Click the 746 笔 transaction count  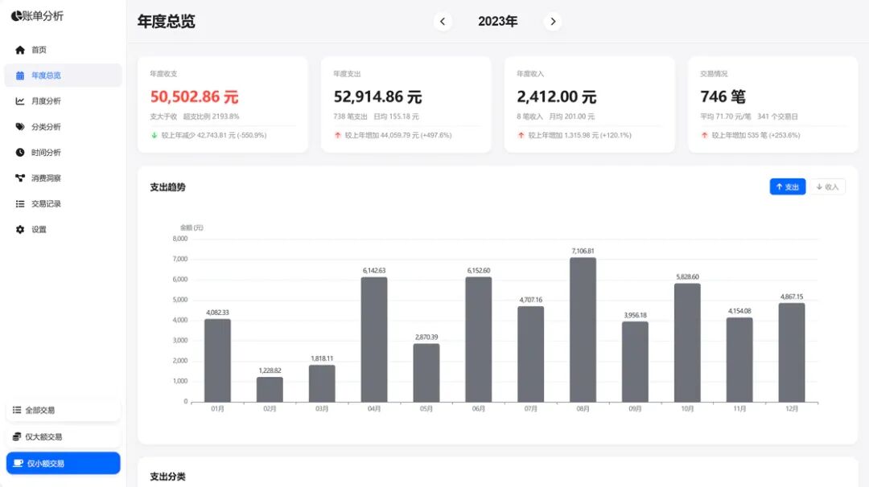[x=723, y=97]
